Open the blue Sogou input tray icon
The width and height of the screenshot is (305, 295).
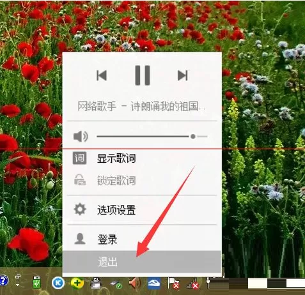[154, 283]
